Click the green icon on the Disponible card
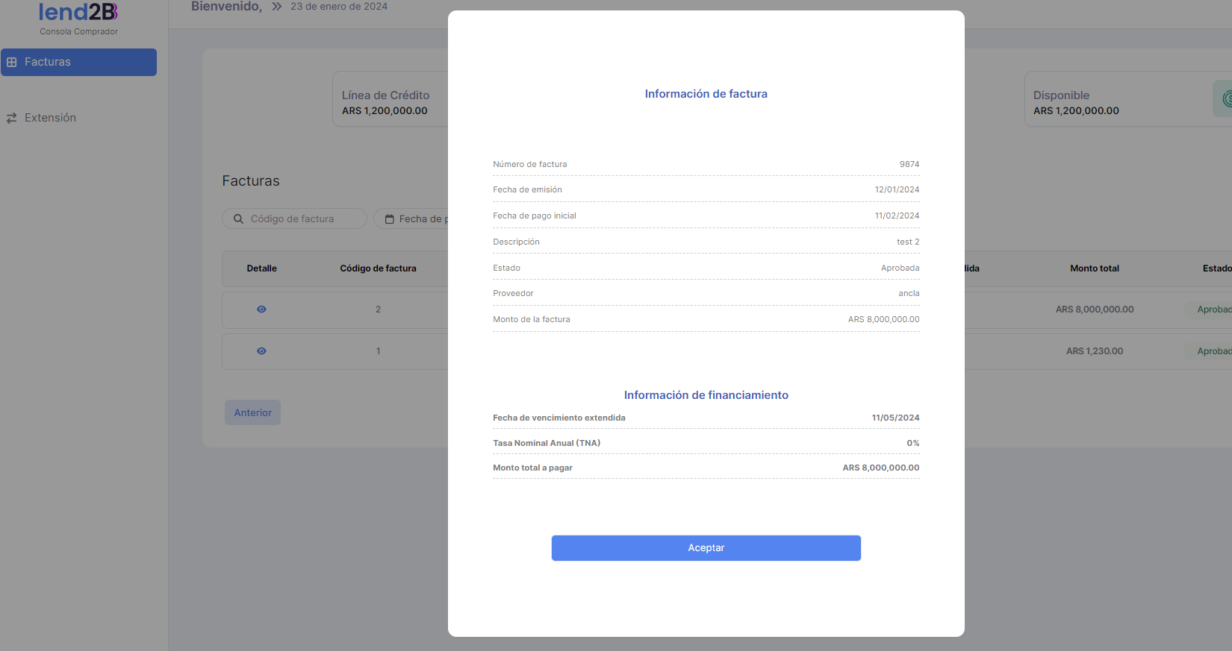The width and height of the screenshot is (1232, 651). point(1225,98)
